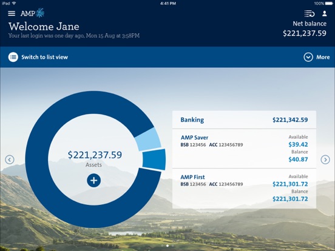
Task: Tap the AMP logo
Action: click(x=33, y=13)
